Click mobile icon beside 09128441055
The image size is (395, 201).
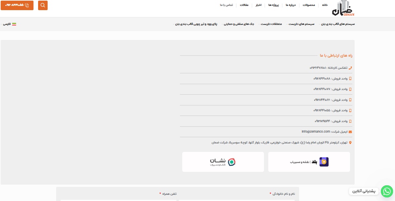point(350,110)
